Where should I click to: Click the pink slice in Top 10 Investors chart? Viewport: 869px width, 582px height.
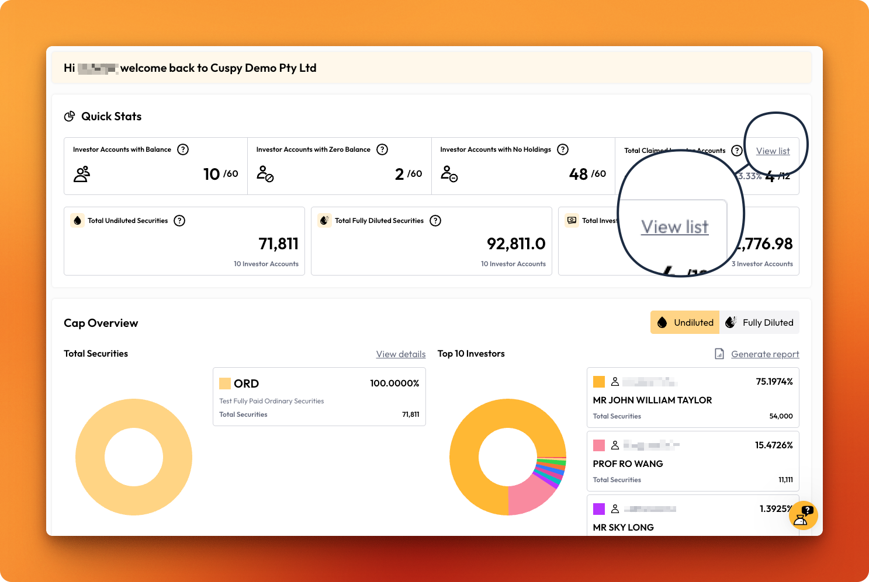(529, 496)
